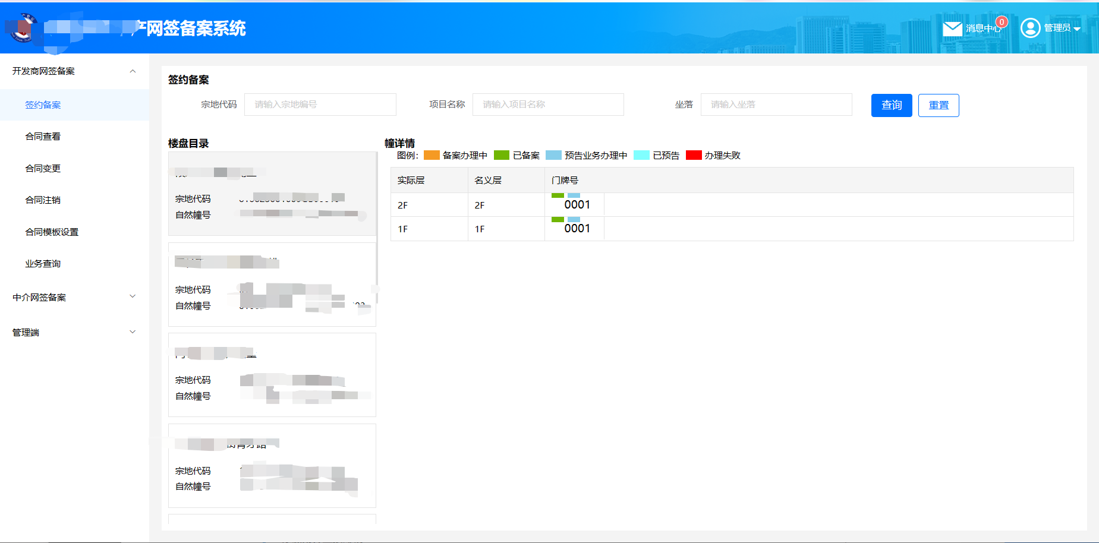Open the 管理员 dropdown arrow
Viewport: 1099px width, 543px height.
pos(1076,29)
